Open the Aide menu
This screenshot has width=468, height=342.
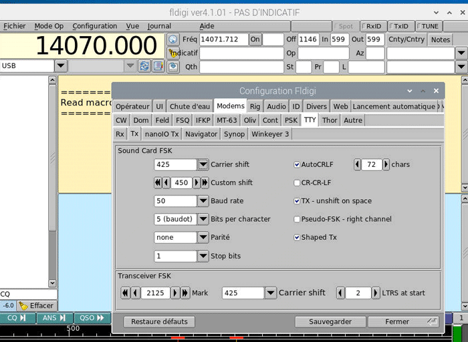[x=207, y=26]
